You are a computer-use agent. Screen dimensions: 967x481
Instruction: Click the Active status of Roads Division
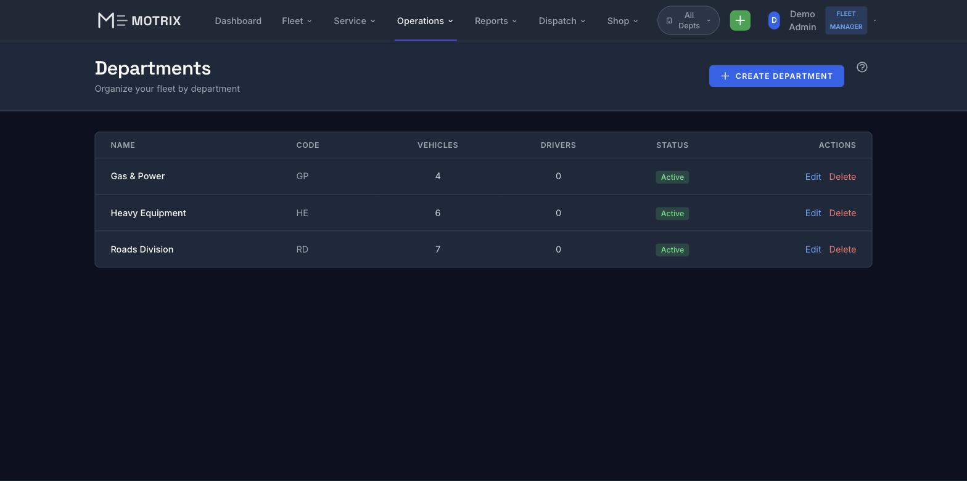point(672,249)
